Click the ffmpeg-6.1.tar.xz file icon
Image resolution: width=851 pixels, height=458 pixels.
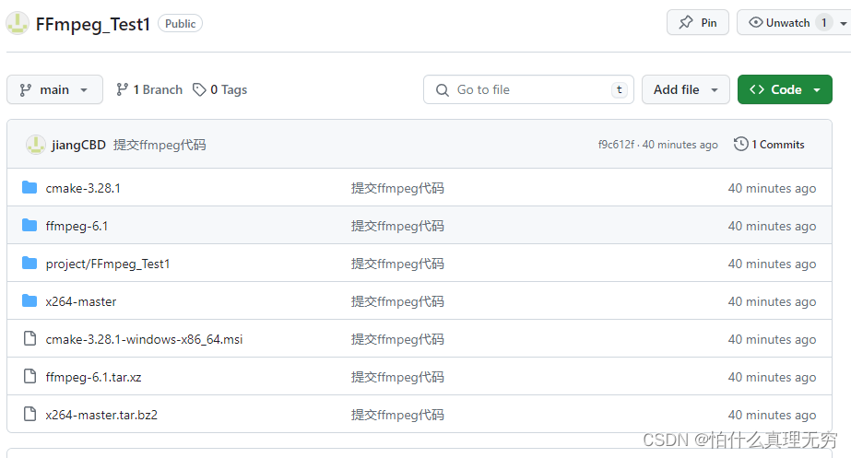(x=30, y=376)
